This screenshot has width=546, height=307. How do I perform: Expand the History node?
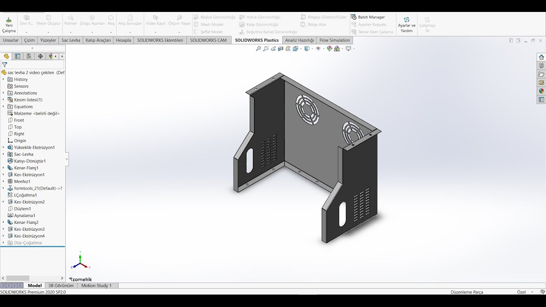(x=3, y=79)
